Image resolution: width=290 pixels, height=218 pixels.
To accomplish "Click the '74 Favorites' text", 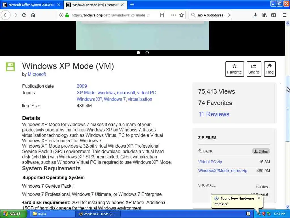I will (215, 103).
